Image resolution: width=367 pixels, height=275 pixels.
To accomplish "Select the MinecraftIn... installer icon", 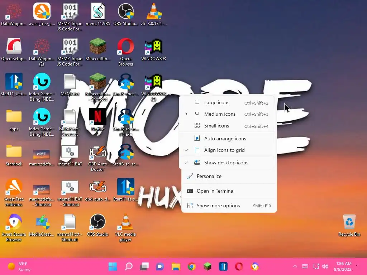I will pos(98,49).
